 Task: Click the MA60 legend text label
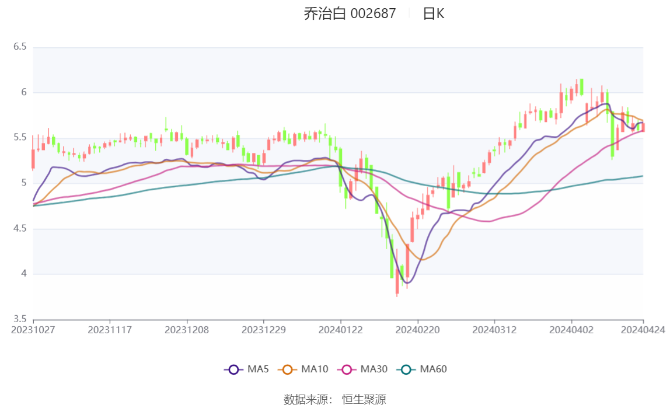pyautogui.click(x=434, y=369)
